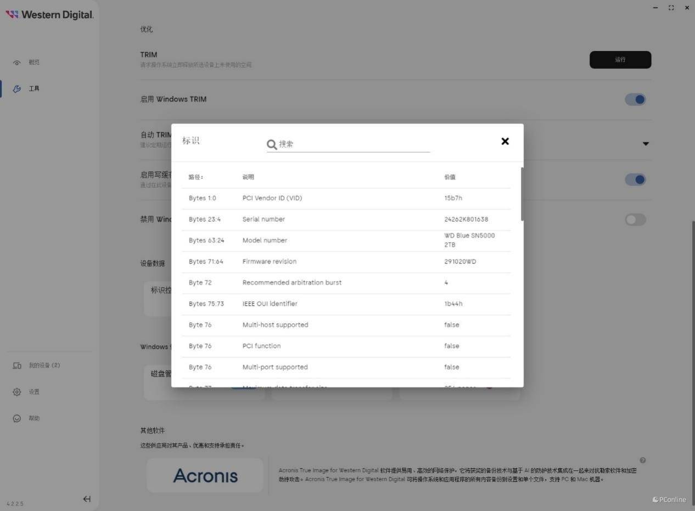Click the 说明 column header
Screen dimensions: 695x511
(x=248, y=177)
